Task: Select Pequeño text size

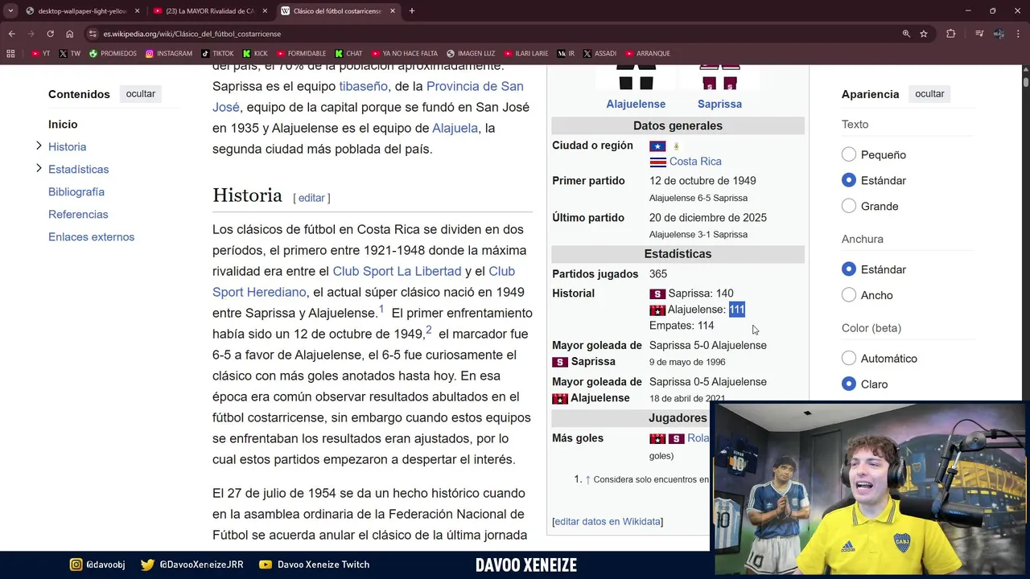Action: point(849,154)
